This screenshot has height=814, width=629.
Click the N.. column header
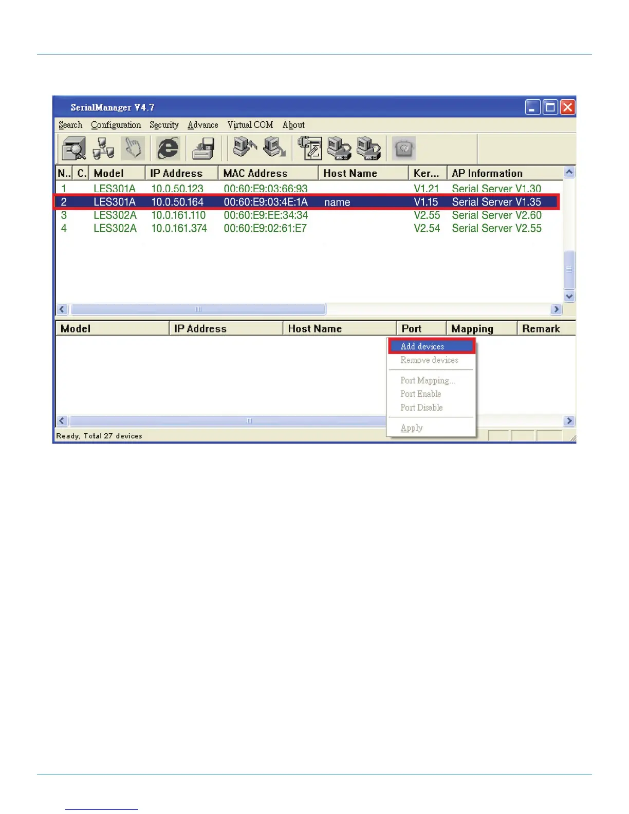[64, 173]
